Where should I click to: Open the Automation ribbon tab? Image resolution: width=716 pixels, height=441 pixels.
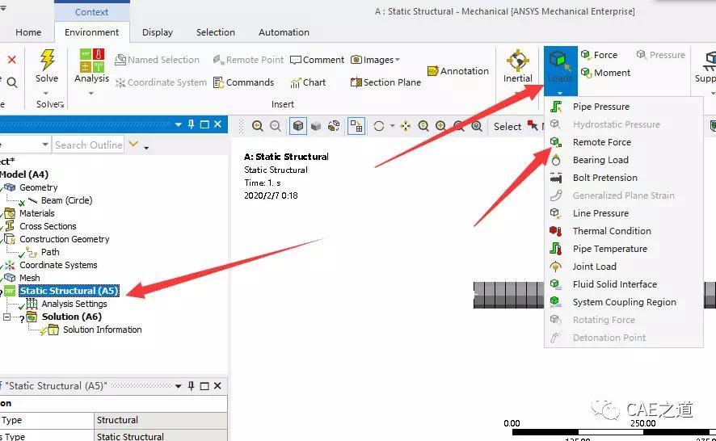point(284,32)
